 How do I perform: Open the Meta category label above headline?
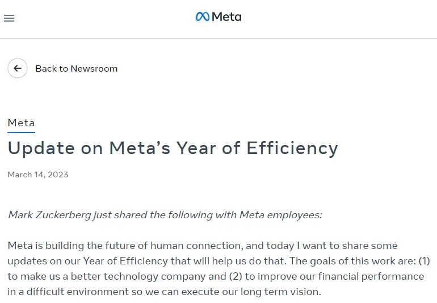click(21, 123)
